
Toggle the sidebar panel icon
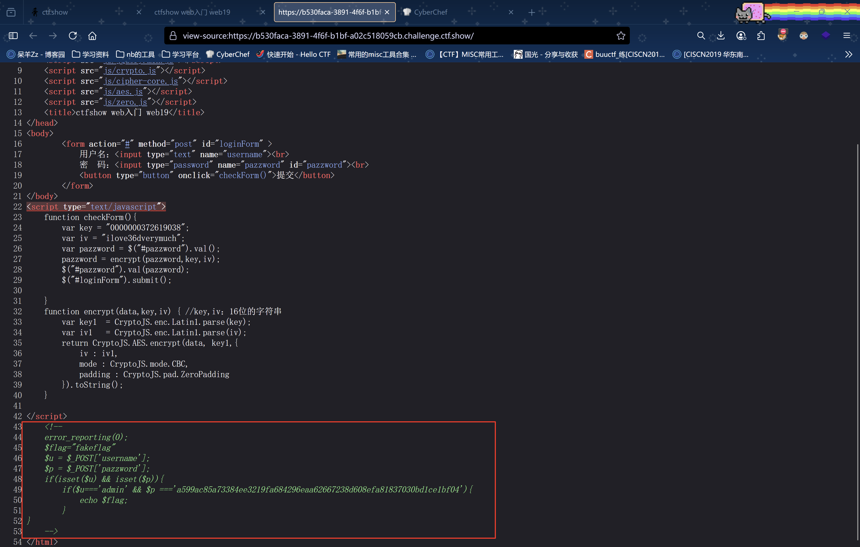click(13, 36)
